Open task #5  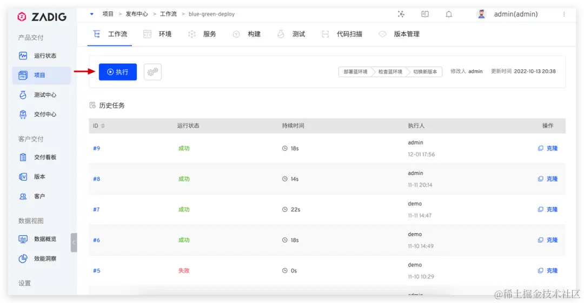(96, 271)
